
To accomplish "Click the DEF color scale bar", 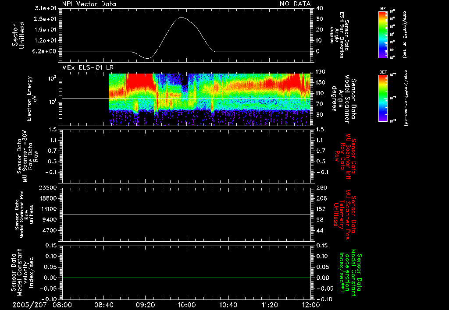I will click(x=383, y=98).
